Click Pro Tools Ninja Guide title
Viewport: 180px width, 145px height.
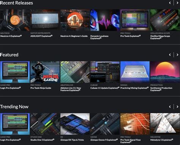41,88
